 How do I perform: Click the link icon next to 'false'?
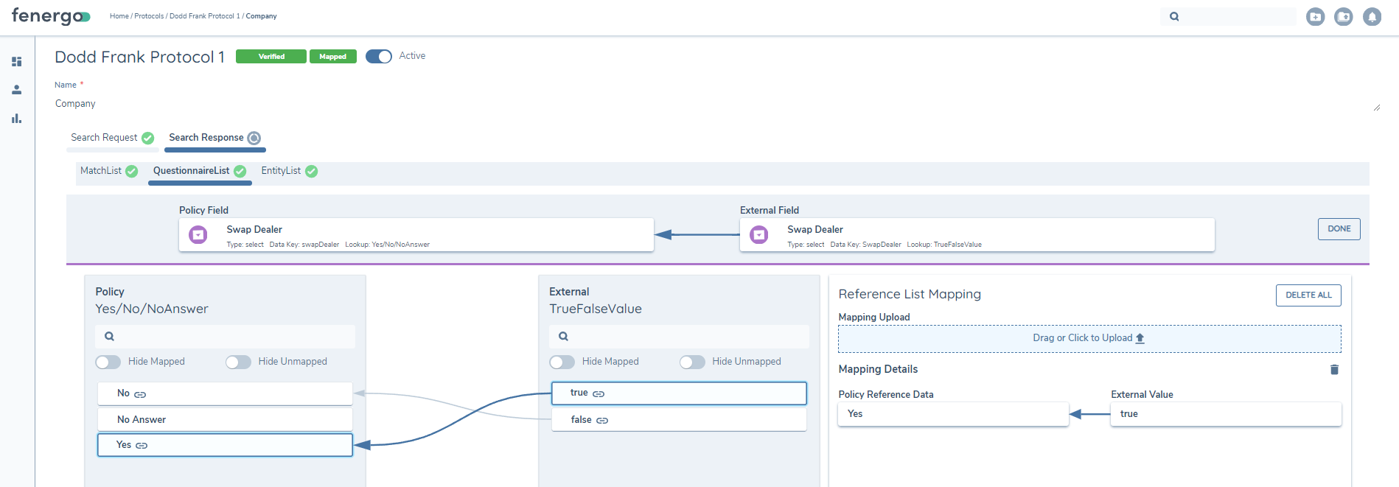coord(602,421)
